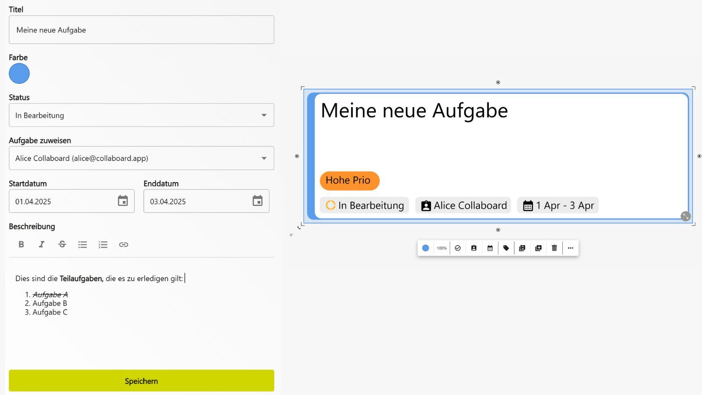Click the In Bearbeitung chip on card

pyautogui.click(x=365, y=205)
